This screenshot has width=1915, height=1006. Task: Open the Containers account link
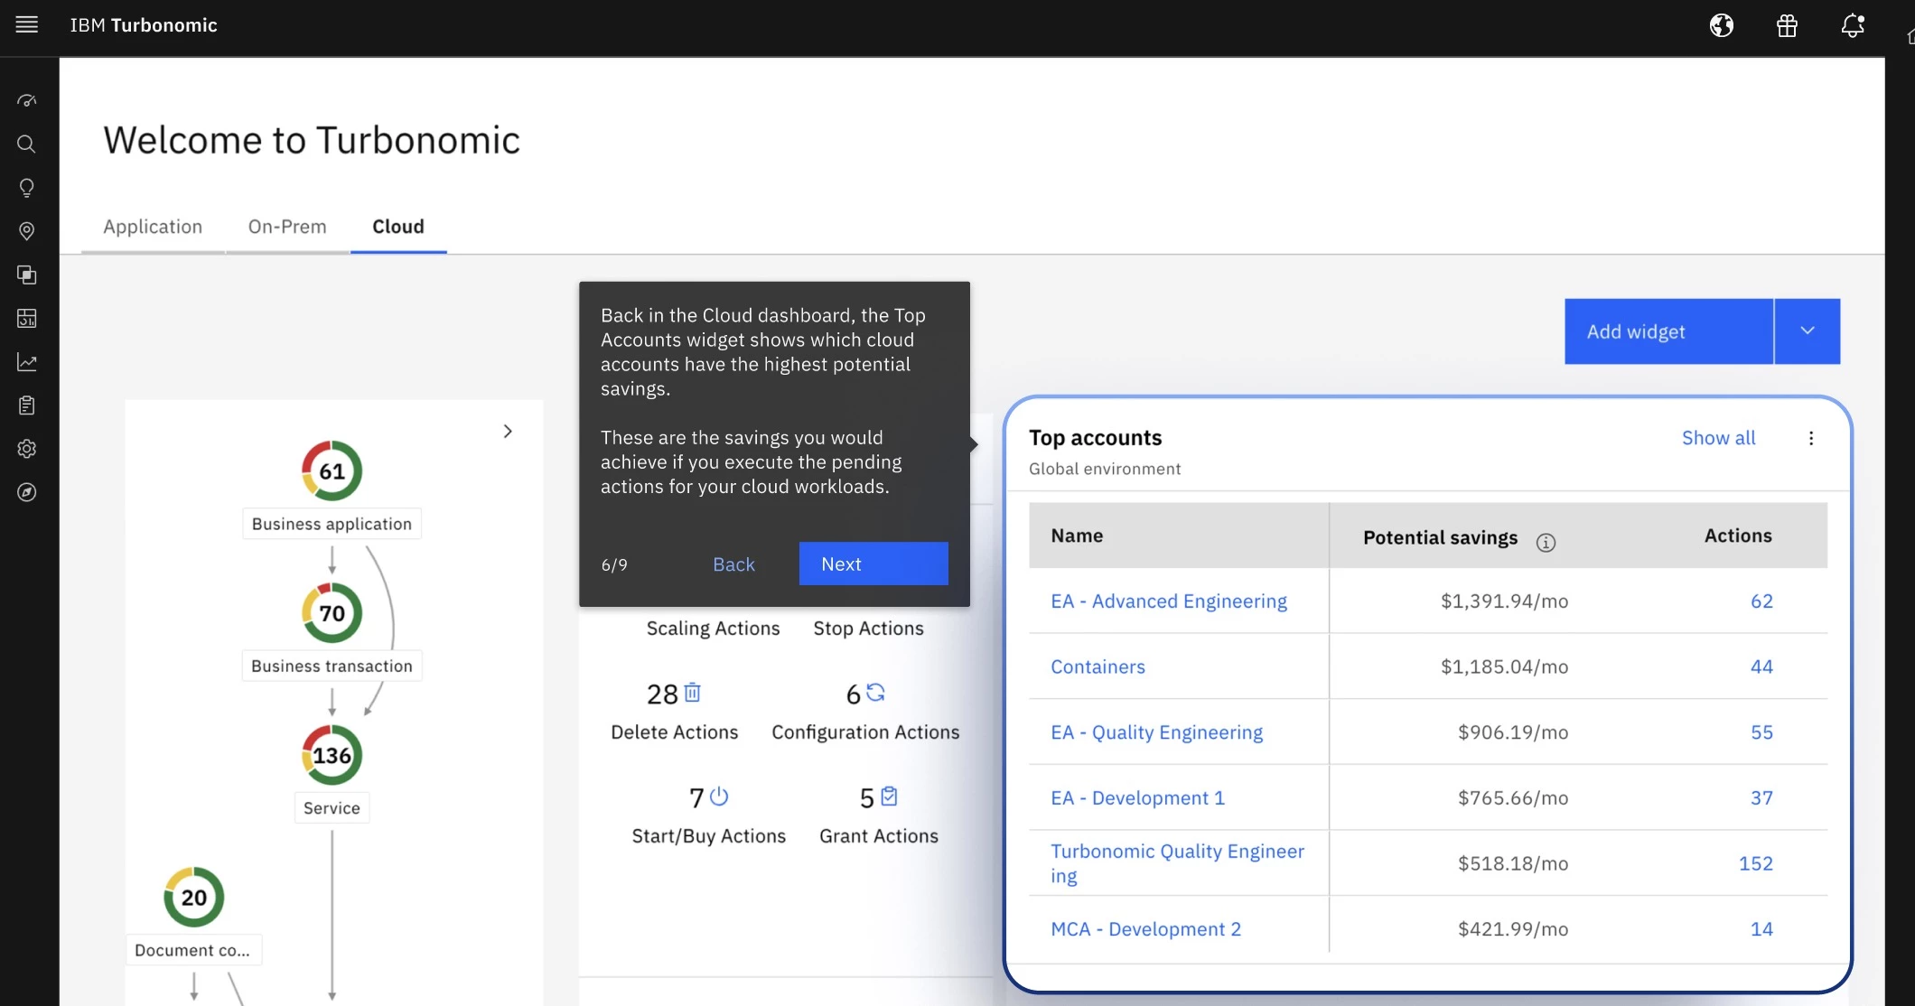click(1098, 667)
